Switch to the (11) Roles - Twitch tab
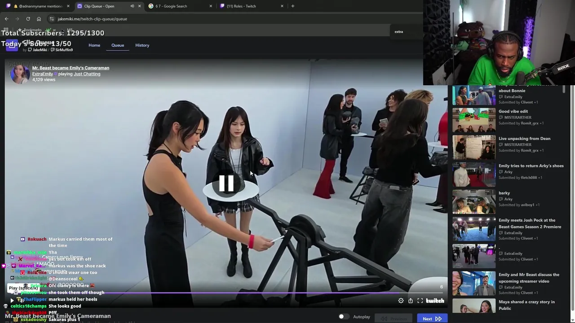The height and width of the screenshot is (323, 575). (x=252, y=6)
